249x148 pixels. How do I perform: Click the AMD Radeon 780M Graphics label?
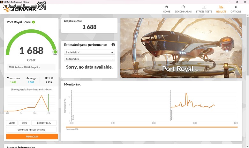(x=24, y=67)
